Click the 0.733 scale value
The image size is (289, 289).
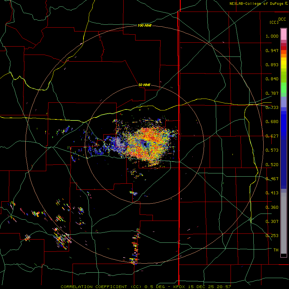click(x=272, y=108)
